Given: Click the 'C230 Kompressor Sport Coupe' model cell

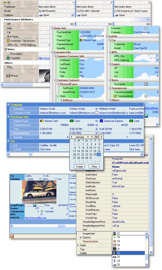Looking at the screenshot, I should pos(131,11).
